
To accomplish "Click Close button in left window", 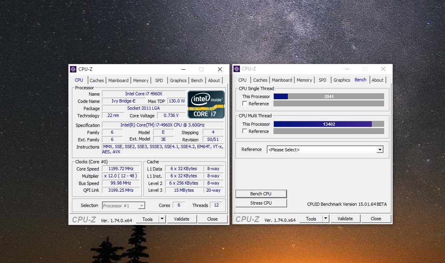I will point(212,219).
